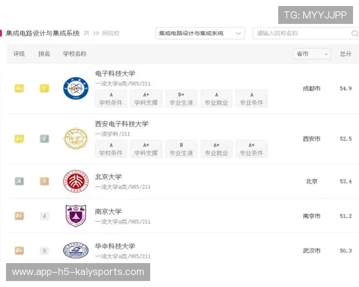Click the rank 2 badge
This screenshot has width=359, height=287.
tap(44, 139)
